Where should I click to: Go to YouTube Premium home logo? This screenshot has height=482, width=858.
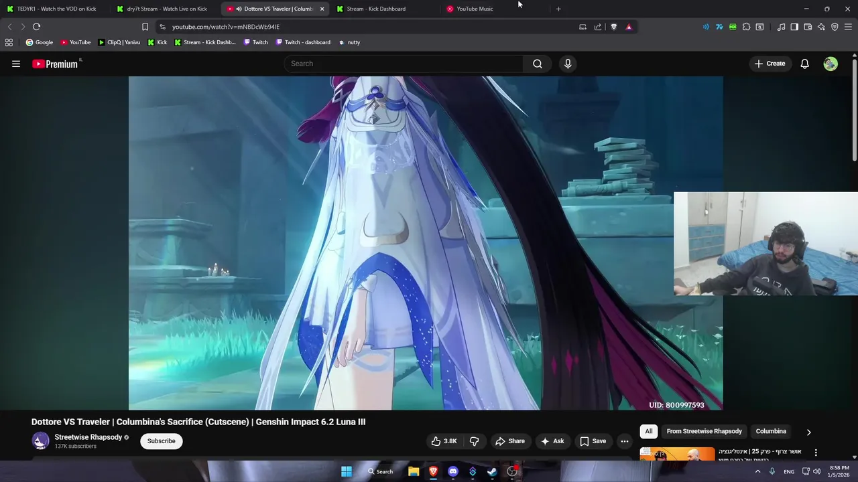pos(55,64)
